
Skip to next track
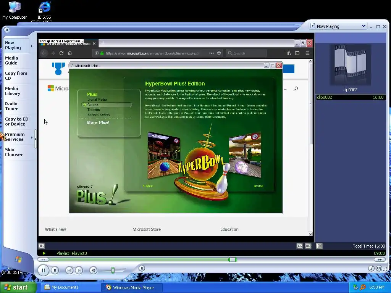point(79,270)
